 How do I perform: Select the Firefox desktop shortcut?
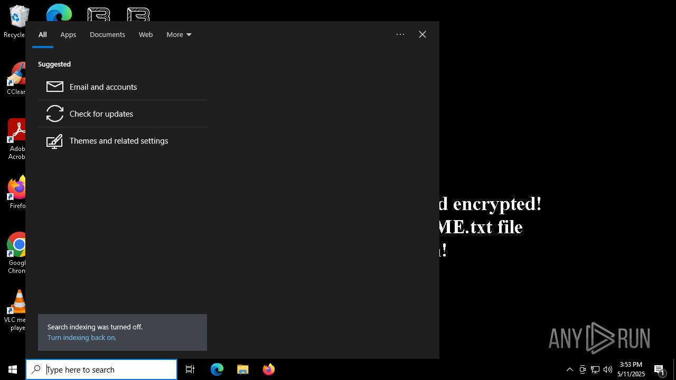[x=17, y=193]
